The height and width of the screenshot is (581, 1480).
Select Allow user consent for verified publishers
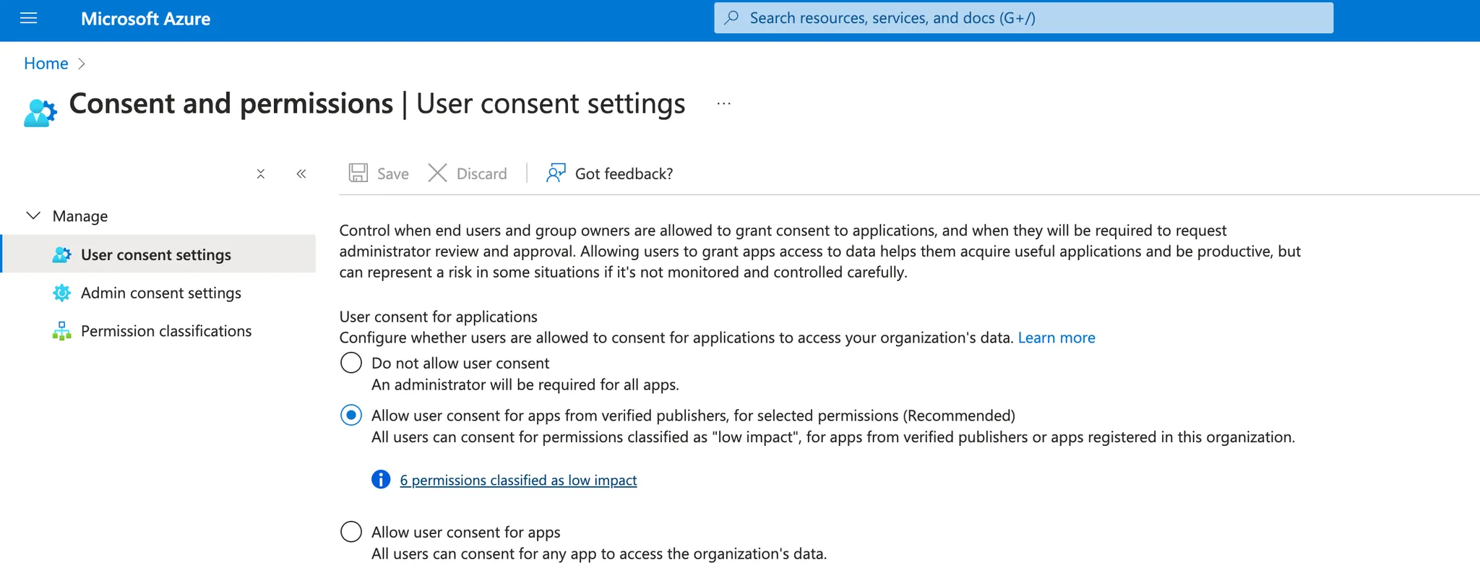[x=351, y=416]
